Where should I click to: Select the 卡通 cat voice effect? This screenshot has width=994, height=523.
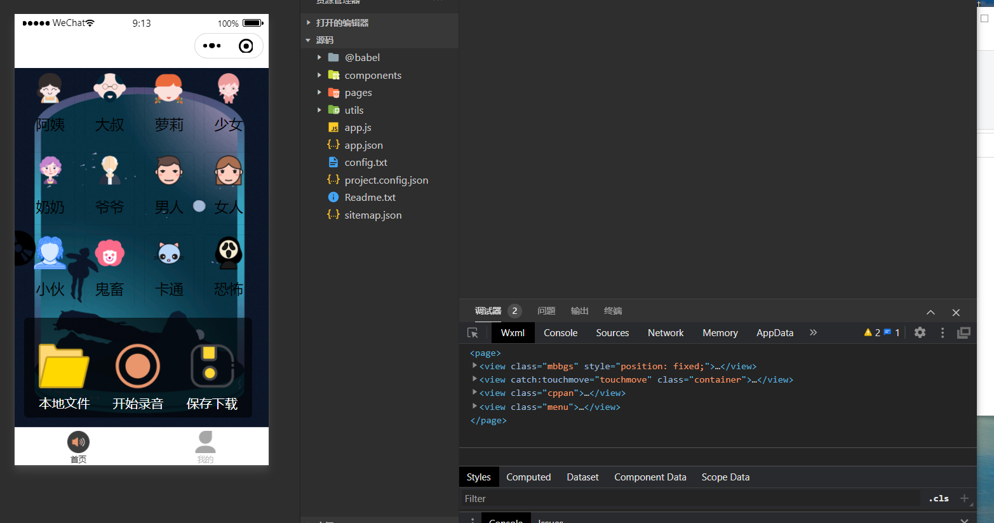169,253
